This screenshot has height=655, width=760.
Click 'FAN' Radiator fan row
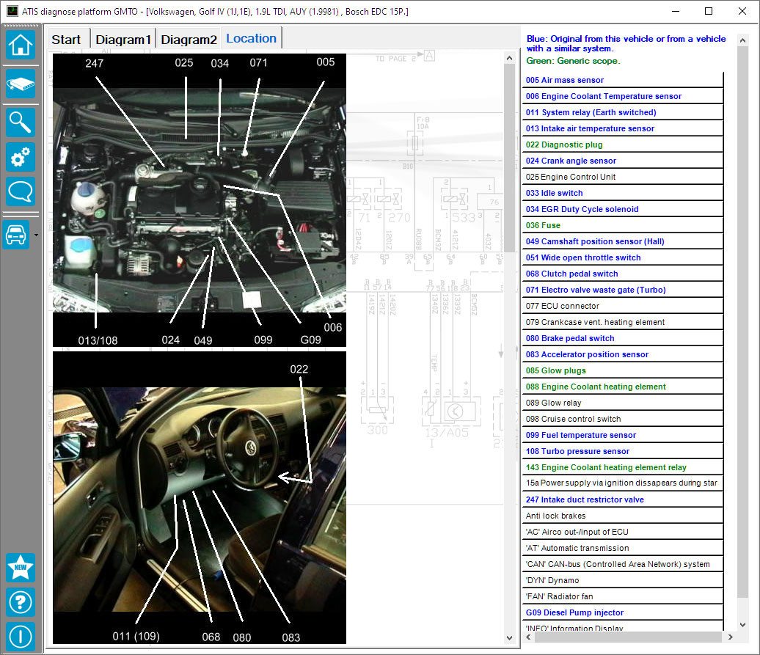[622, 596]
